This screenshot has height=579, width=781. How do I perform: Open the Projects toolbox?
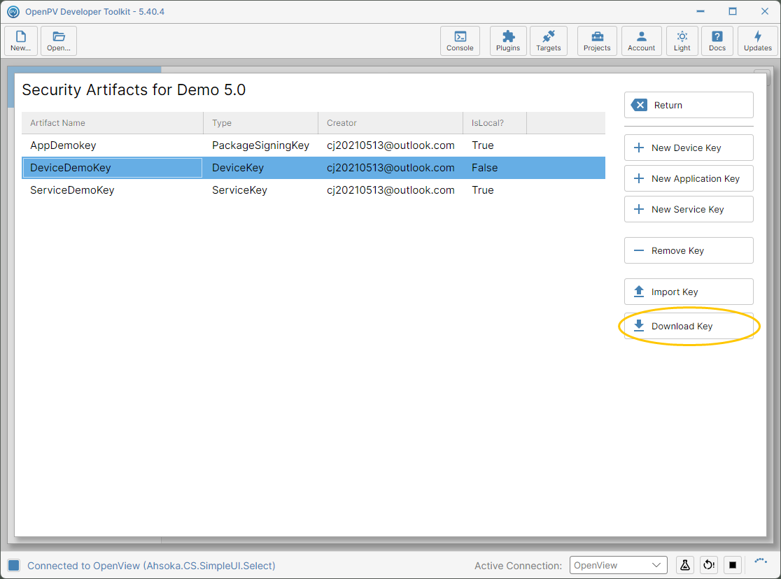pos(597,41)
